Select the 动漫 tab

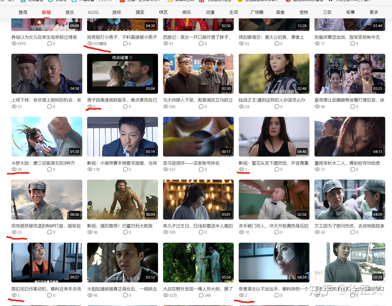210,12
